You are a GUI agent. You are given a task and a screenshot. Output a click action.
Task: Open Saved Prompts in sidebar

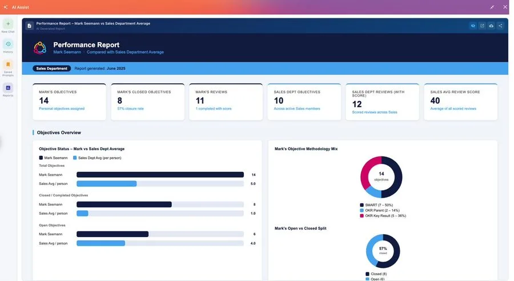[8, 65]
